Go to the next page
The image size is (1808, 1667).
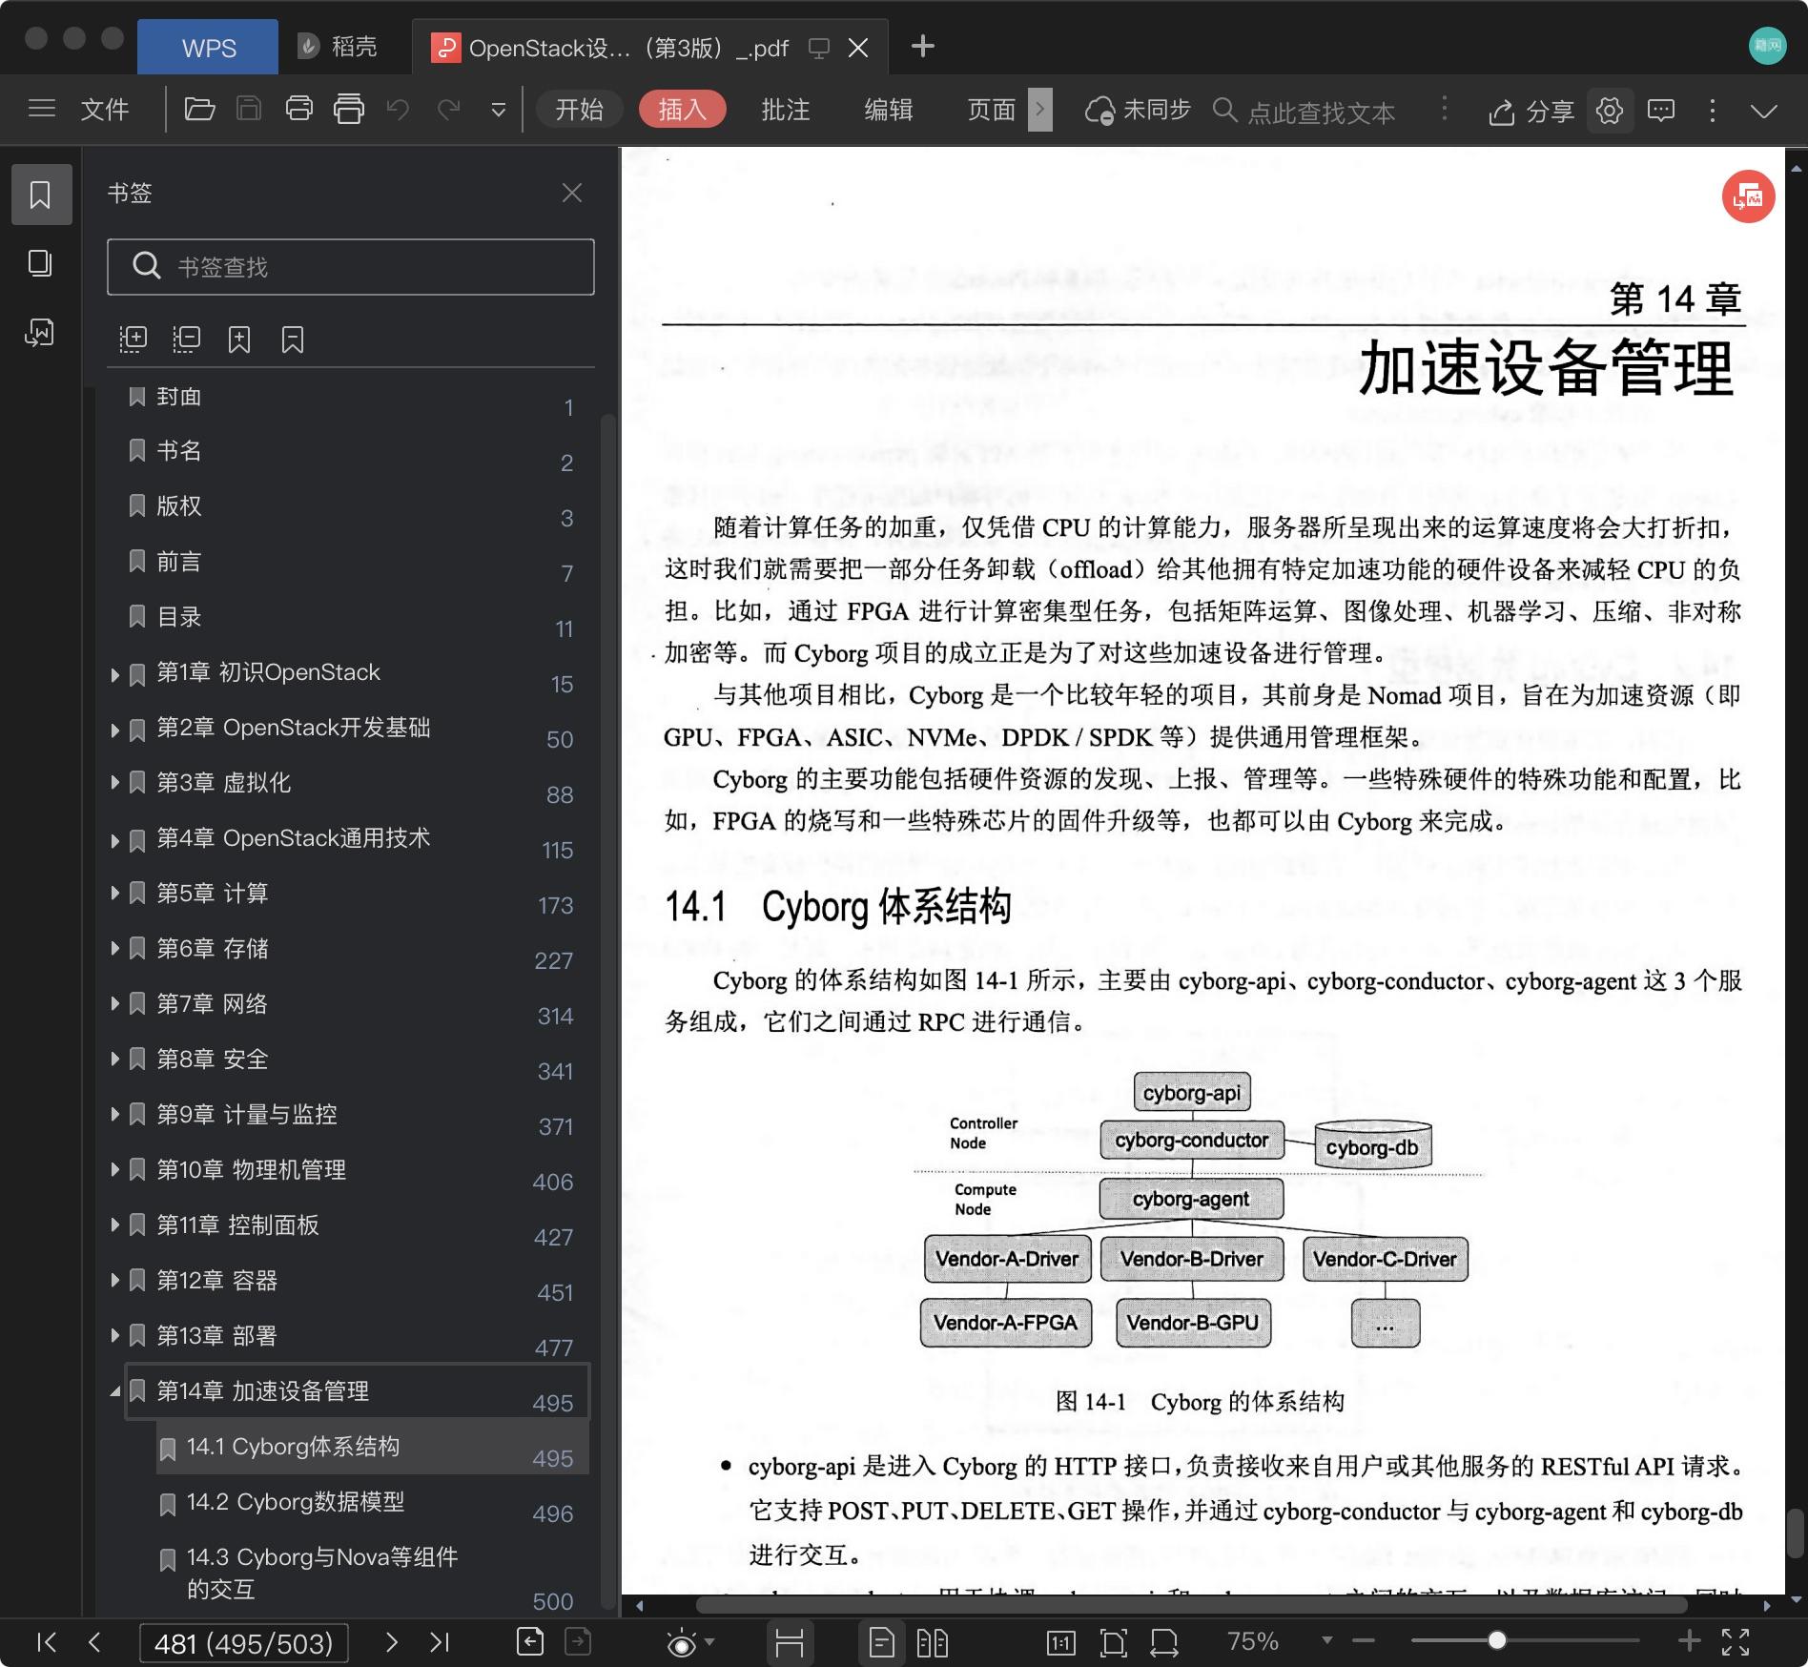tap(391, 1641)
